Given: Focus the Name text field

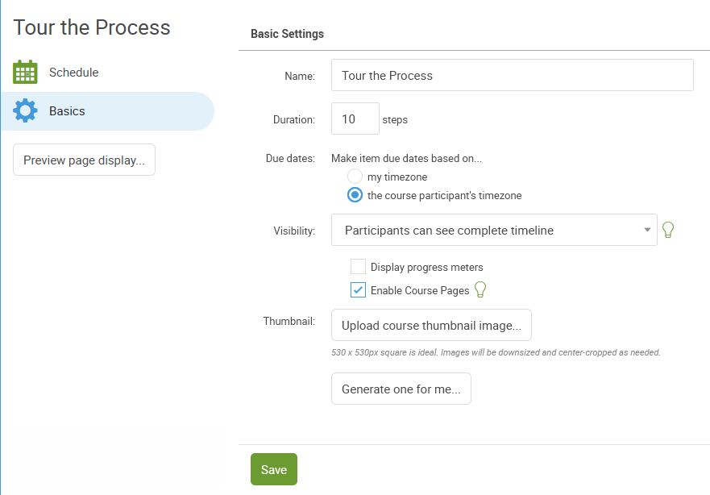Looking at the screenshot, I should 512,75.
